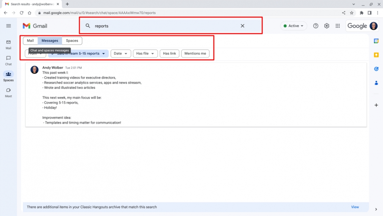Open Contacts in the side panel

[x=376, y=83]
